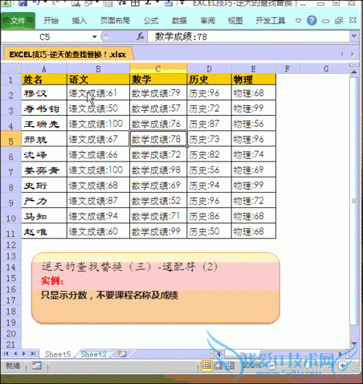Viewport: 363px width, 384px height.
Task: Open the 文件 (File) tab
Action: [17, 20]
